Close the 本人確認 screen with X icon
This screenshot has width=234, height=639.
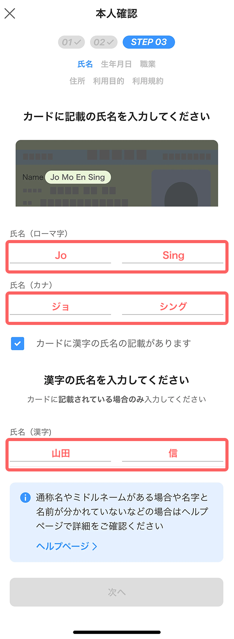pos(10,14)
